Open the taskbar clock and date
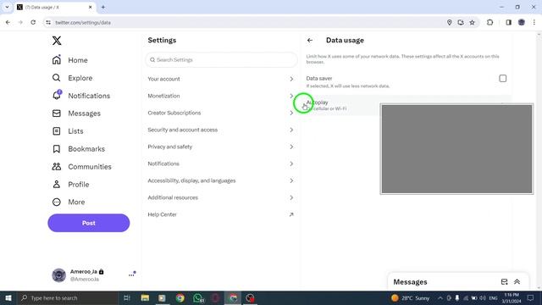The image size is (542, 305). [512, 297]
